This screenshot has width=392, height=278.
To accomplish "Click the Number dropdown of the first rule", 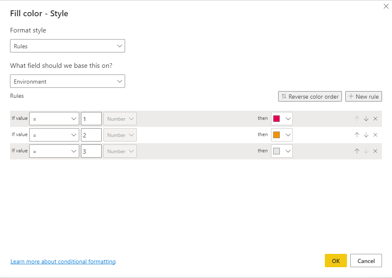I will [120, 118].
